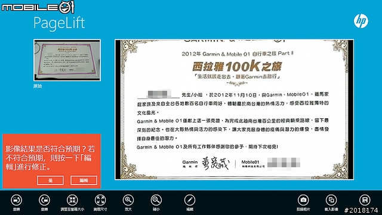Zoom out with the 縮小 magnifier icon
The width and height of the screenshot is (382, 215).
pos(156,200)
